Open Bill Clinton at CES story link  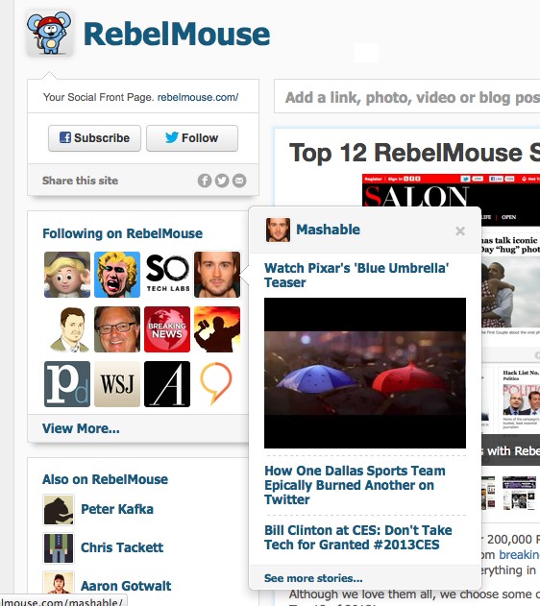tap(358, 537)
